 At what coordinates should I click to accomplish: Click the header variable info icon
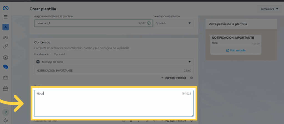pyautogui.click(x=192, y=78)
